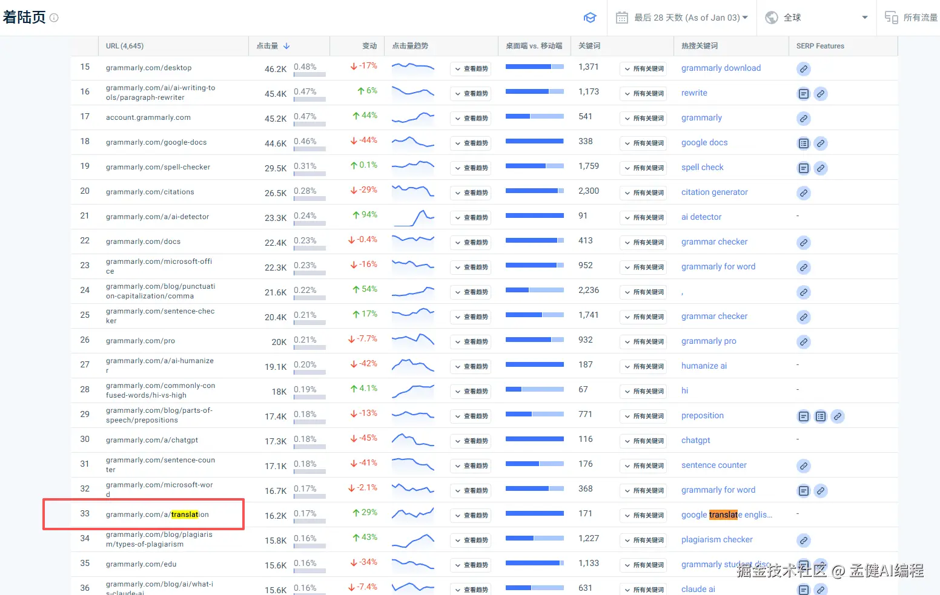Screen dimensions: 940x595
Task: Click the link SERP icon in sentence-checker row
Action: (x=803, y=317)
